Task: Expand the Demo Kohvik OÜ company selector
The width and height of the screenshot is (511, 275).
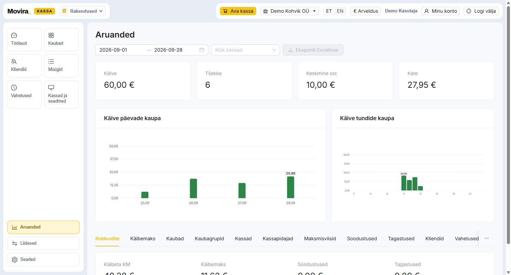Action: [x=290, y=11]
